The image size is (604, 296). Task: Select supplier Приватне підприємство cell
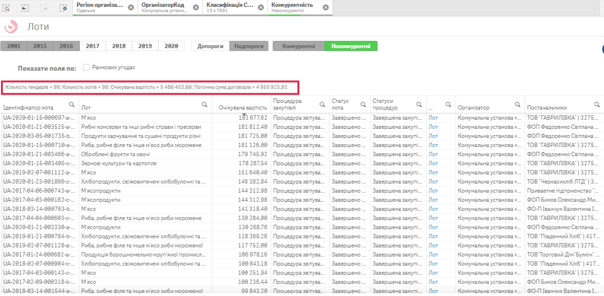tap(563, 191)
